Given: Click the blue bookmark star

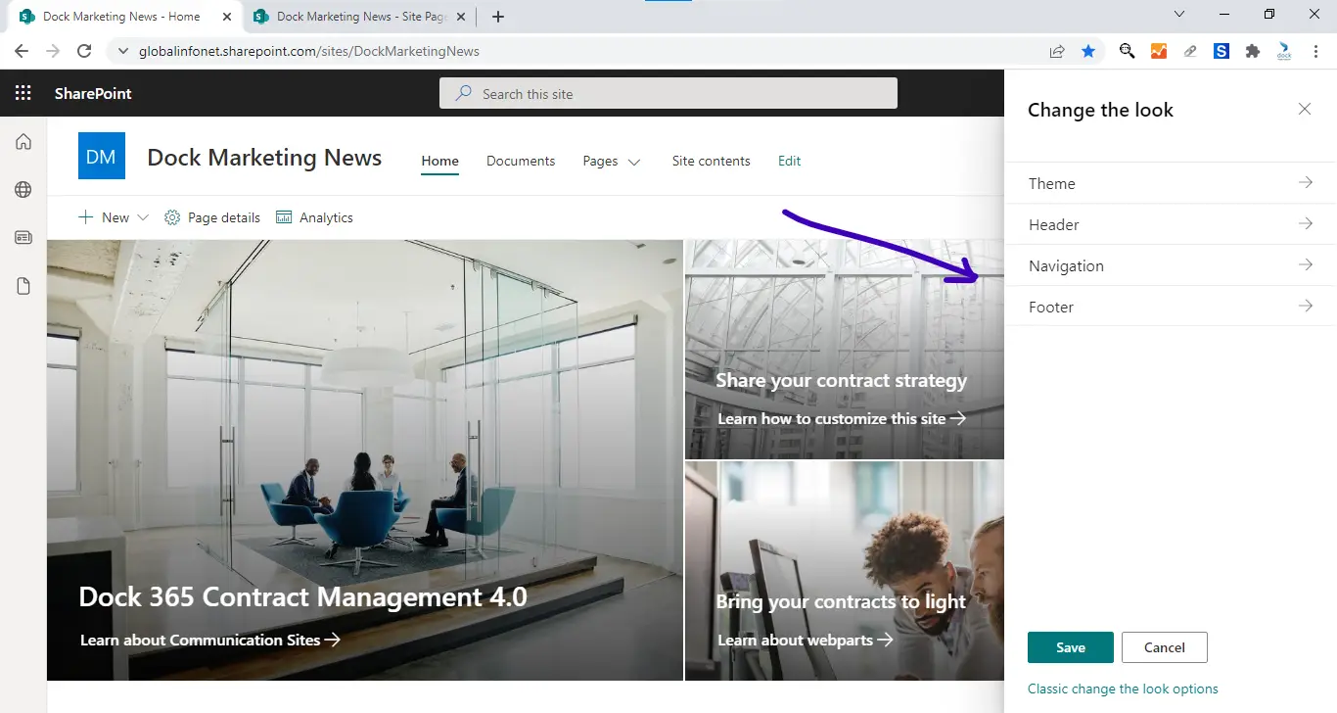Looking at the screenshot, I should pyautogui.click(x=1088, y=51).
